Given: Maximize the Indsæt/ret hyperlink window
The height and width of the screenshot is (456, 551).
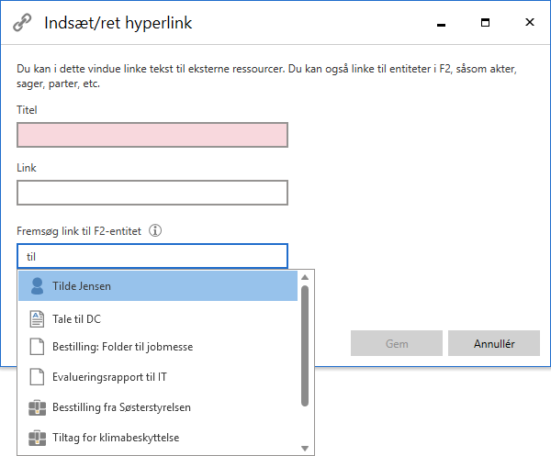Looking at the screenshot, I should pyautogui.click(x=485, y=23).
